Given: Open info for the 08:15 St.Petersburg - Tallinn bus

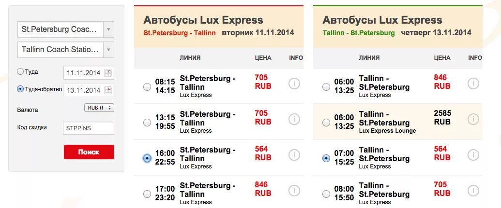Looking at the screenshot, I should (294, 83).
